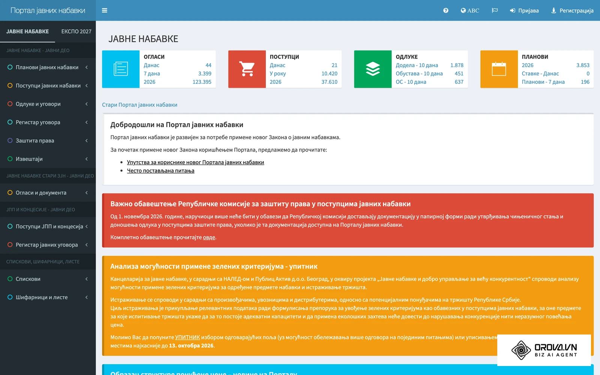The height and width of the screenshot is (375, 600).
Task: Open the Регистрација registration link
Action: [x=572, y=10]
